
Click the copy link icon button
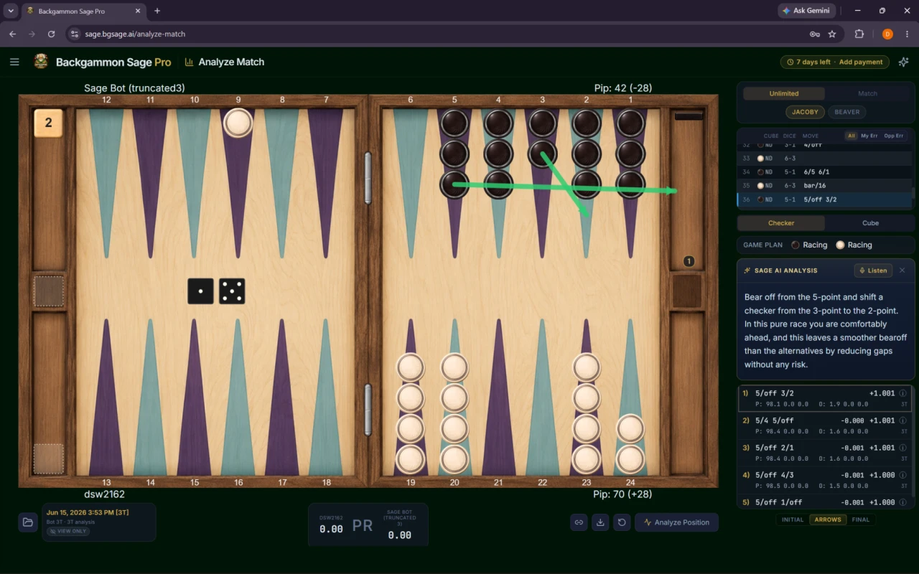pos(579,522)
